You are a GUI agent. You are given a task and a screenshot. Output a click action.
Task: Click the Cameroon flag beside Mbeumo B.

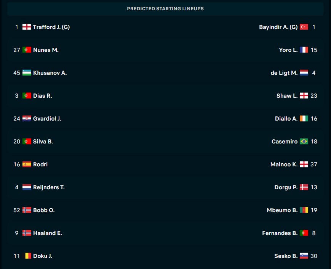[x=304, y=210]
